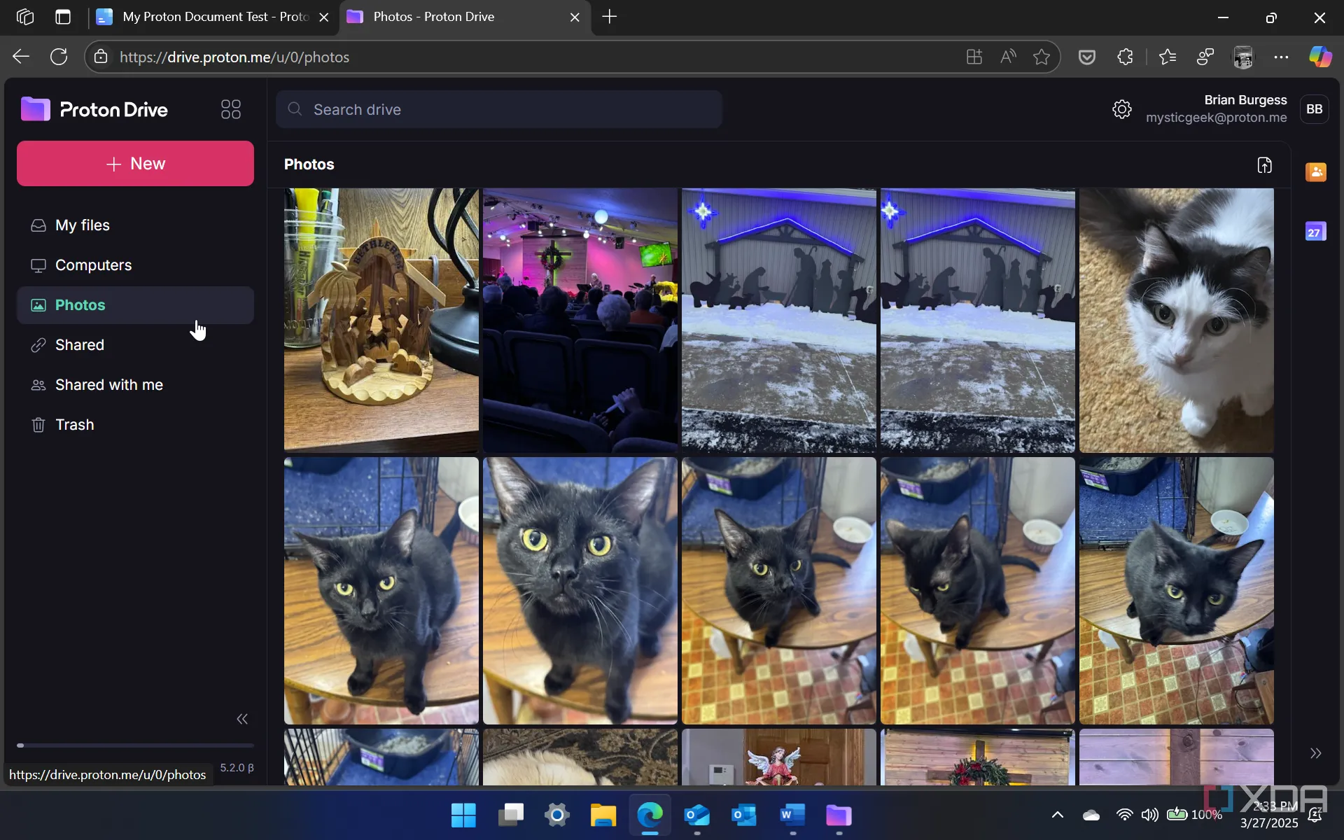The width and height of the screenshot is (1344, 840).
Task: Open the Edge profile picture
Action: pyautogui.click(x=1243, y=57)
